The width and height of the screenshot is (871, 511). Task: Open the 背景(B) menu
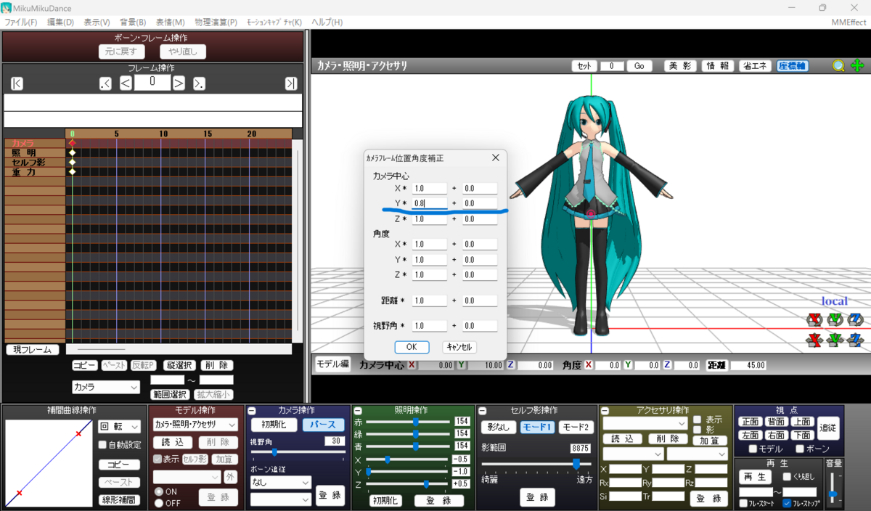[133, 23]
